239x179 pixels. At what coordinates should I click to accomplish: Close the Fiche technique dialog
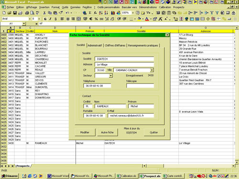(x=167, y=35)
